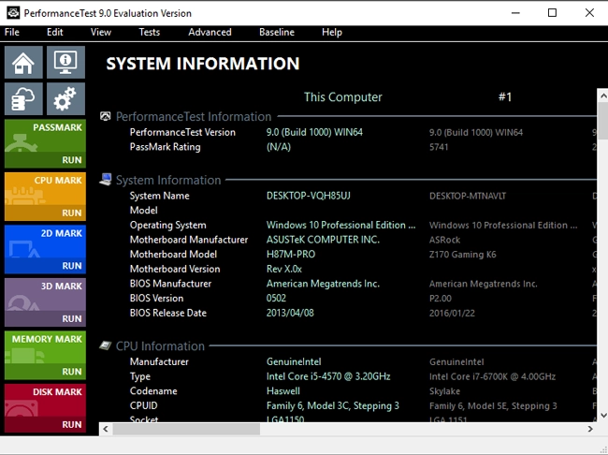Click the vertical scrollbar thumb

pyautogui.click(x=603, y=121)
